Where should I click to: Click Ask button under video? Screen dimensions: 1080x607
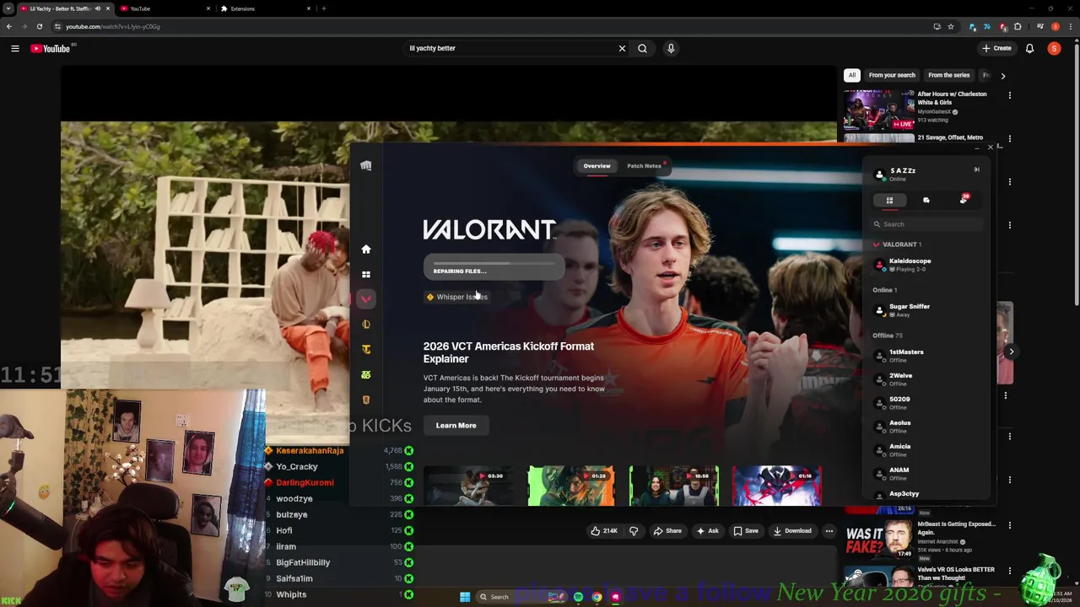708,531
